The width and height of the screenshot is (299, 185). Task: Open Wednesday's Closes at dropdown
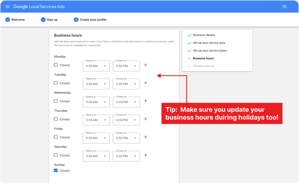[126, 102]
